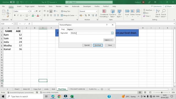
Task: Expand the Clear dropdown
Action: click(150, 16)
